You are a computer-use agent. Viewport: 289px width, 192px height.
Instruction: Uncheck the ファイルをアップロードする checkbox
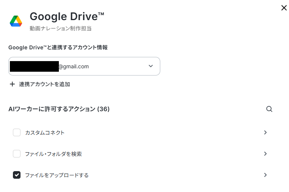(x=17, y=175)
